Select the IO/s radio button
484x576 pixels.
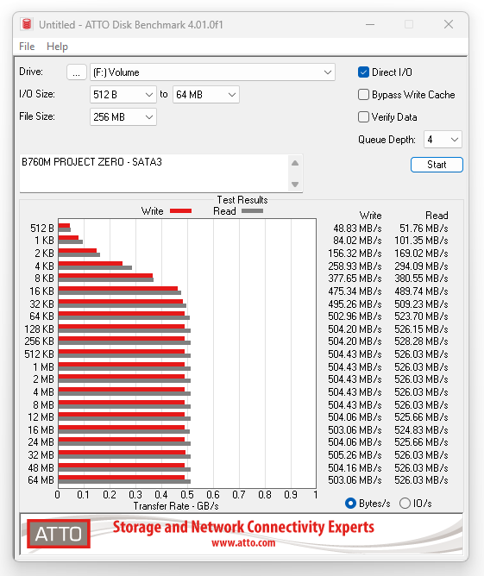pos(405,504)
